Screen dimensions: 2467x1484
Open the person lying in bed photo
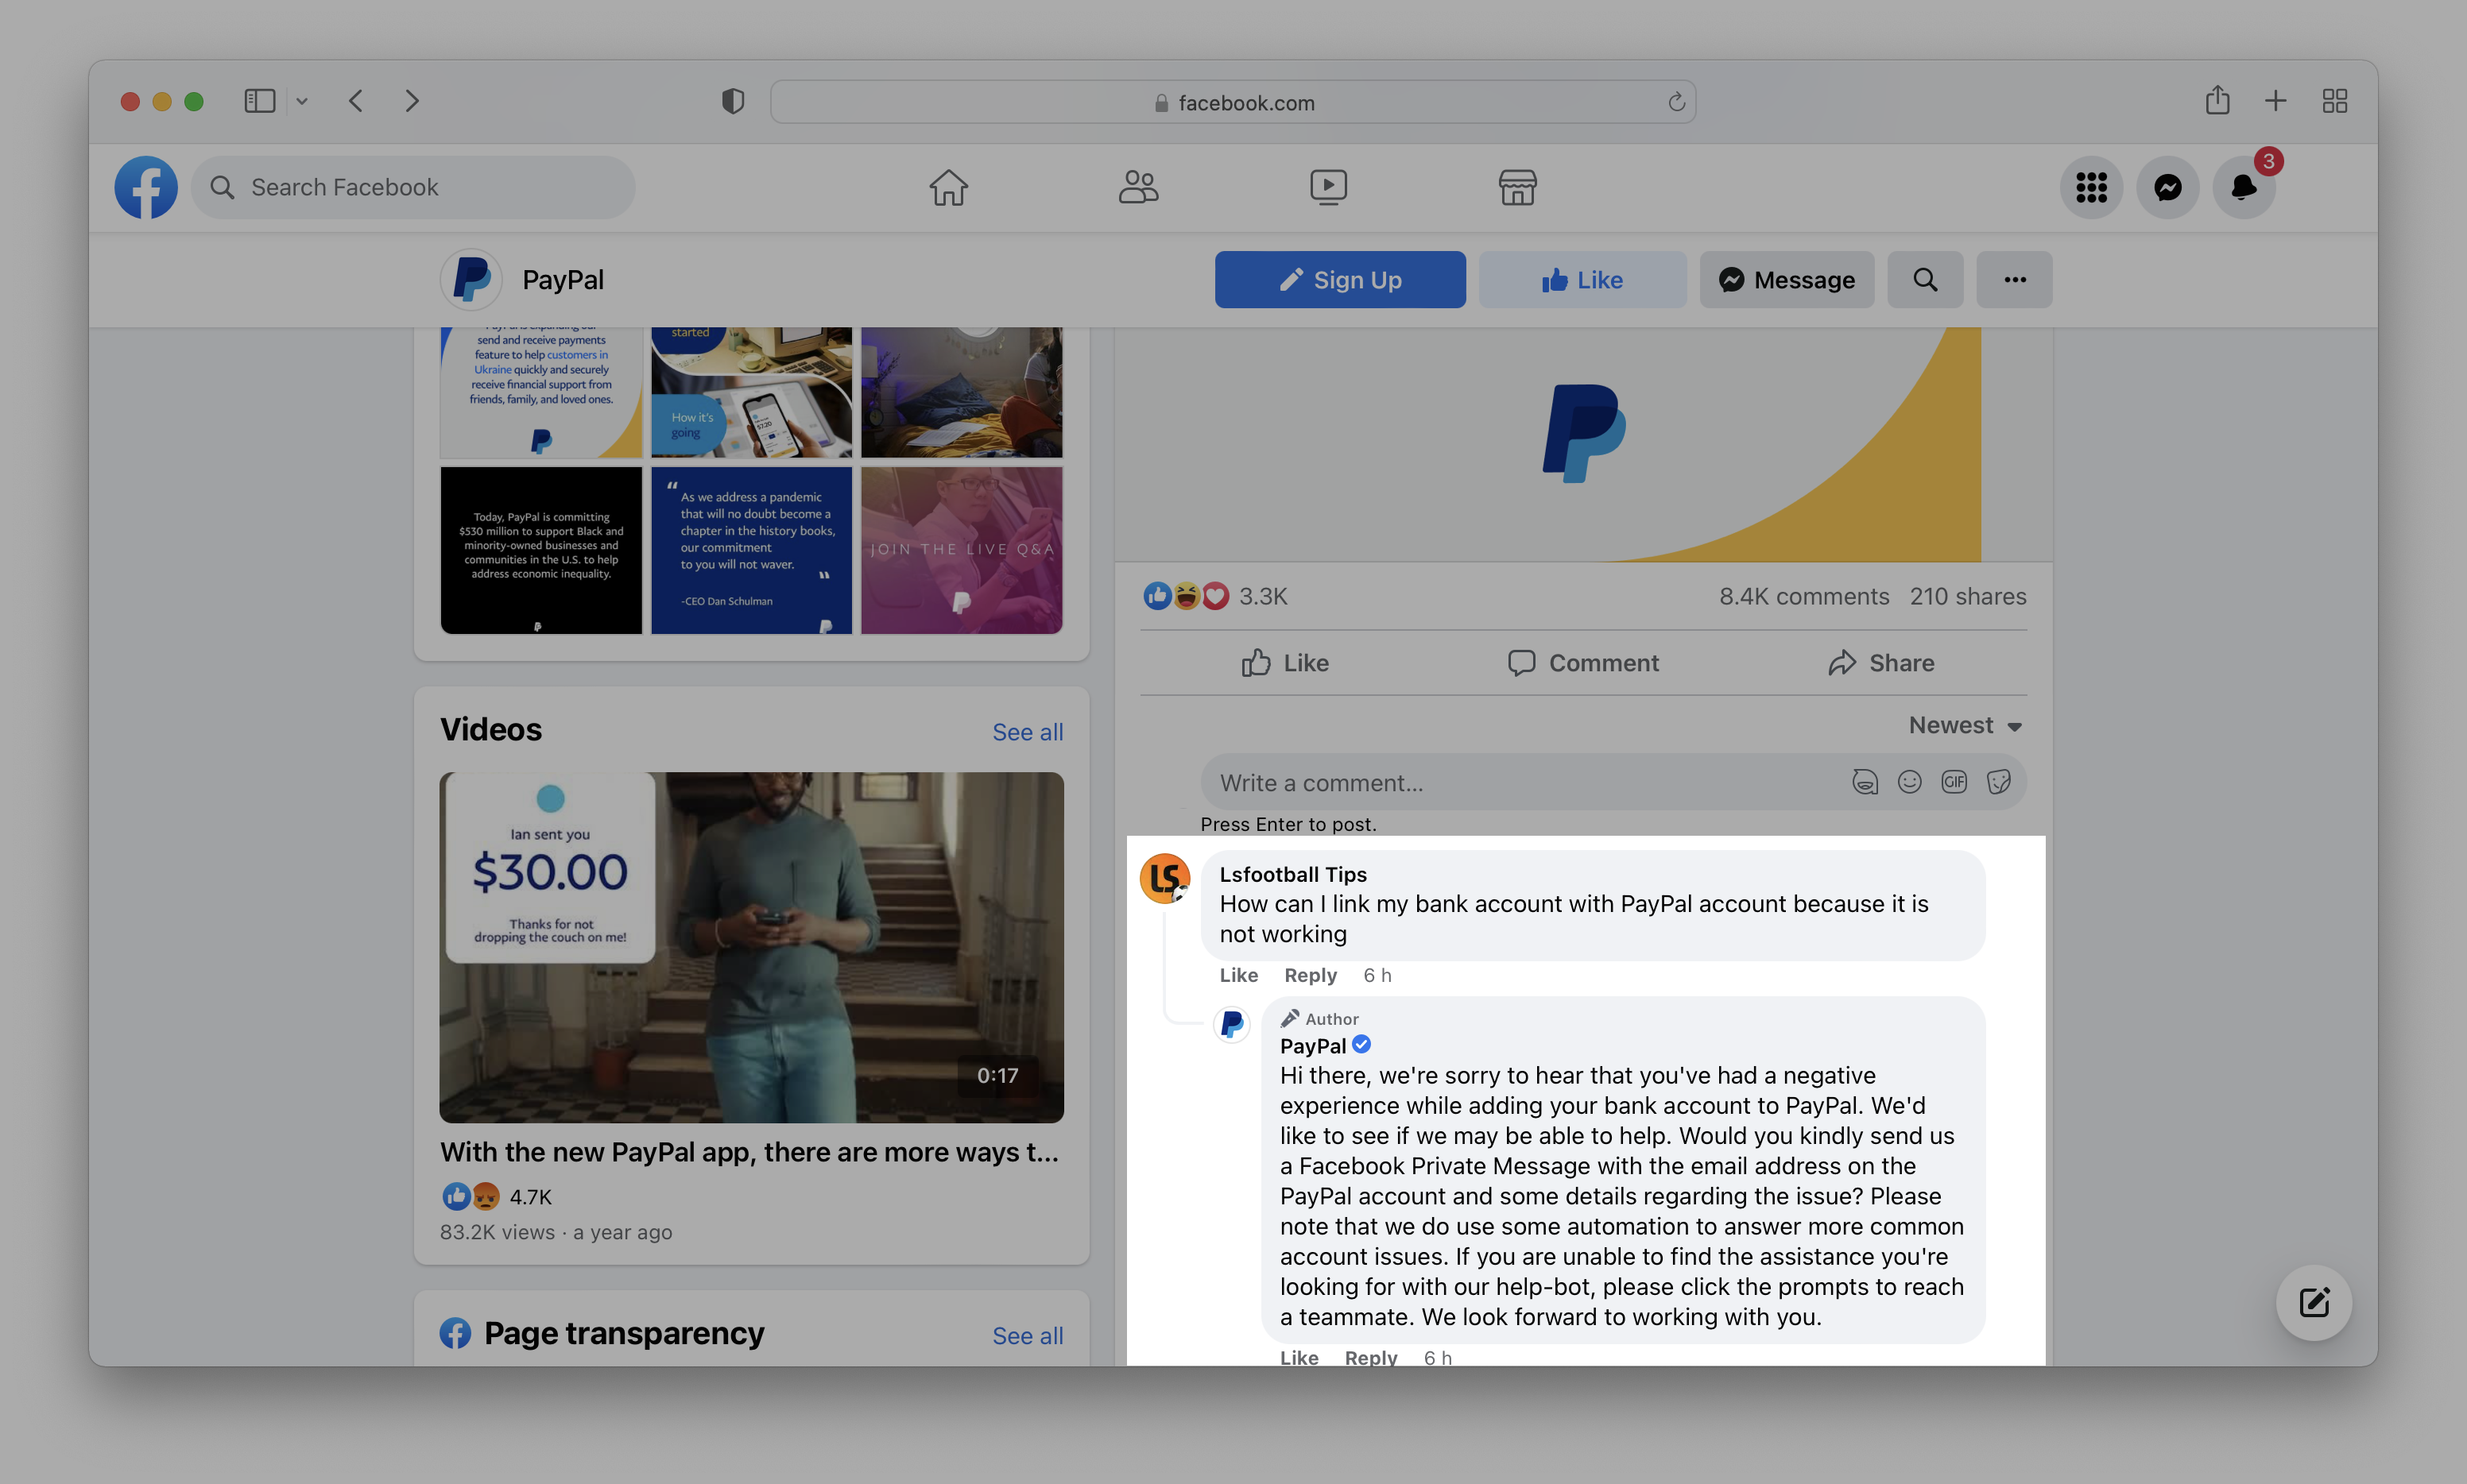(x=962, y=392)
